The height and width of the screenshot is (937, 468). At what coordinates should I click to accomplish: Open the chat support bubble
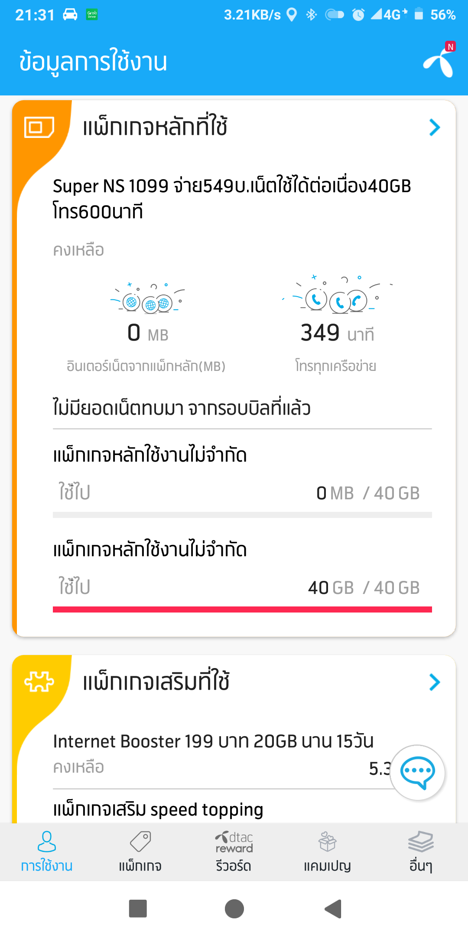417,773
